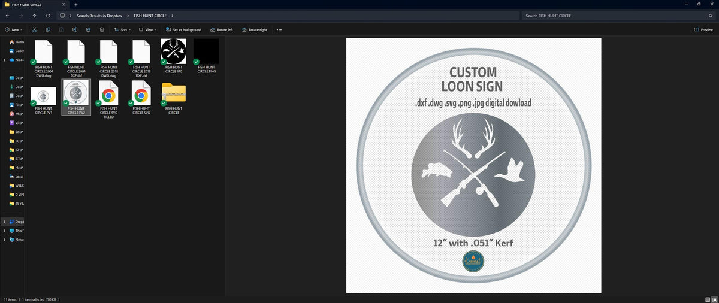Image resolution: width=719 pixels, height=303 pixels.
Task: Expand the Nicole OneDrive tree node
Action: coord(4,60)
